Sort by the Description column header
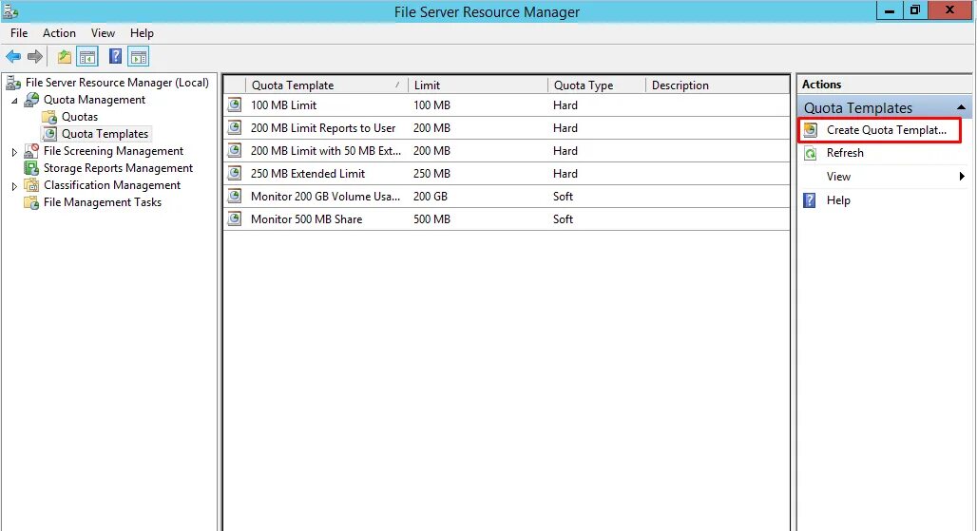 tap(718, 85)
